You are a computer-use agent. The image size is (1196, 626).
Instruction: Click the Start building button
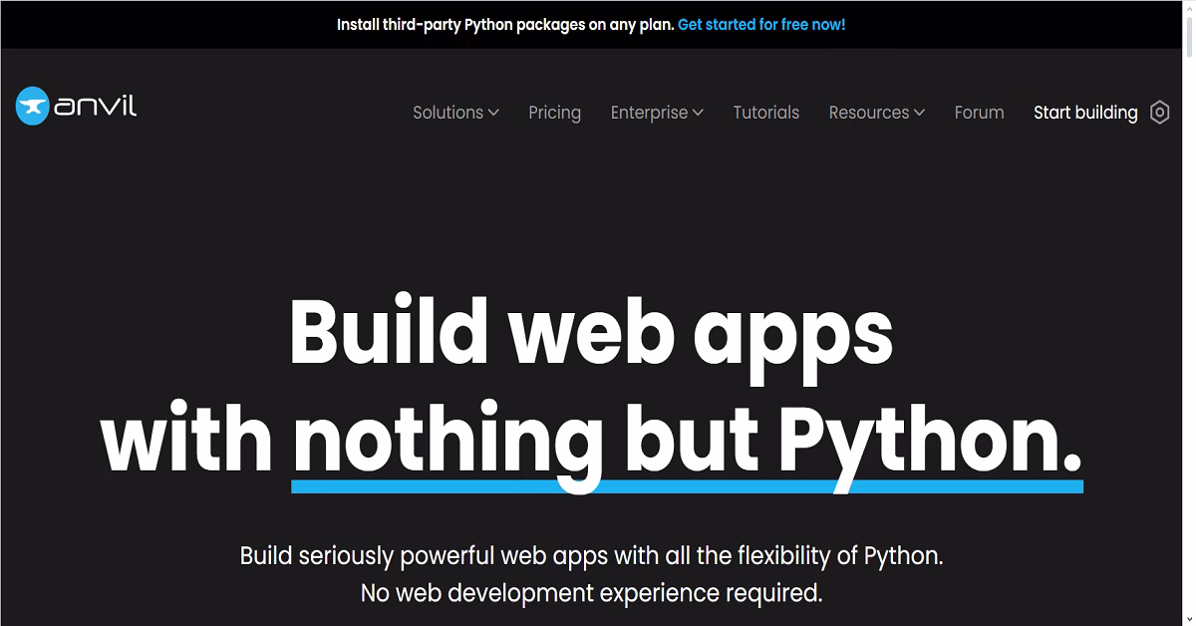click(1085, 113)
